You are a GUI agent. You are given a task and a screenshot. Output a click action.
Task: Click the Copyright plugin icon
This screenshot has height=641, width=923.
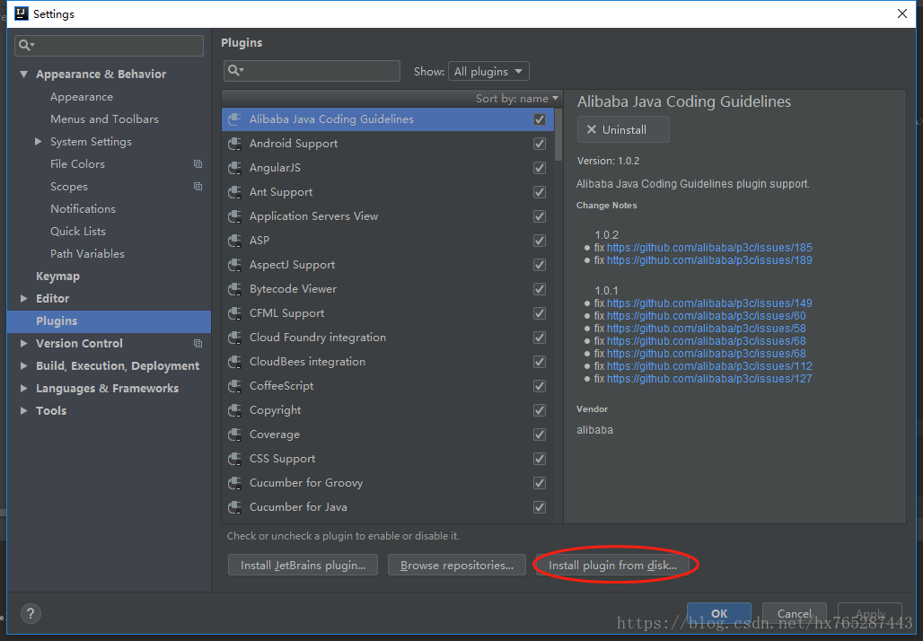point(234,410)
